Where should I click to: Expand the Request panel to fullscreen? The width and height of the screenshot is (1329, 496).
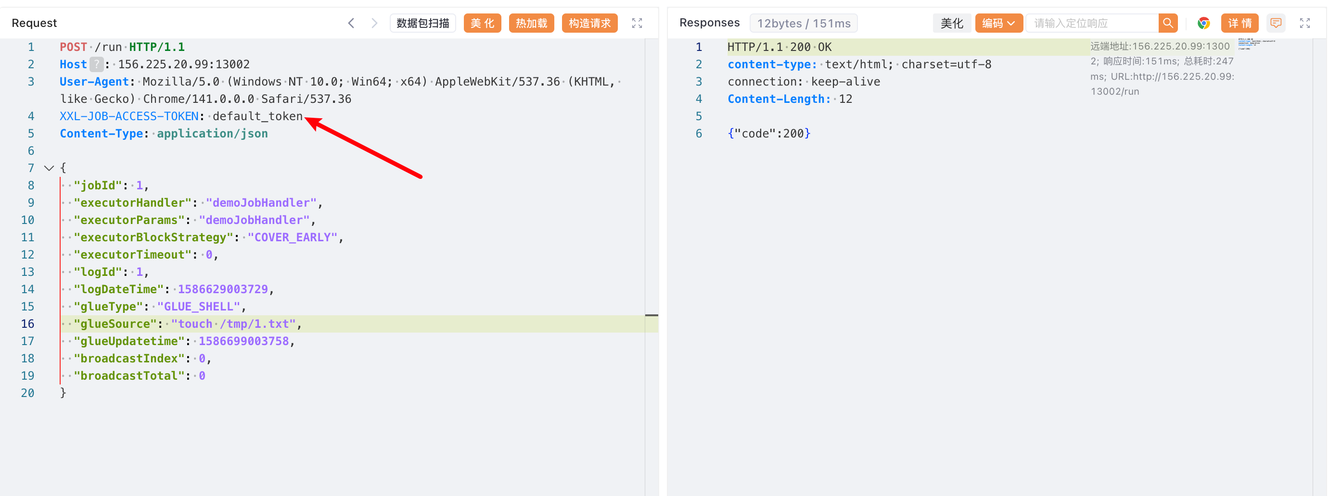click(637, 23)
